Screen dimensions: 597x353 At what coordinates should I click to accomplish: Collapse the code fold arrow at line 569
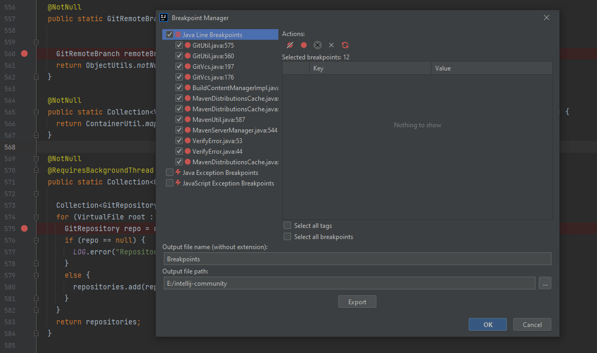pyautogui.click(x=36, y=158)
